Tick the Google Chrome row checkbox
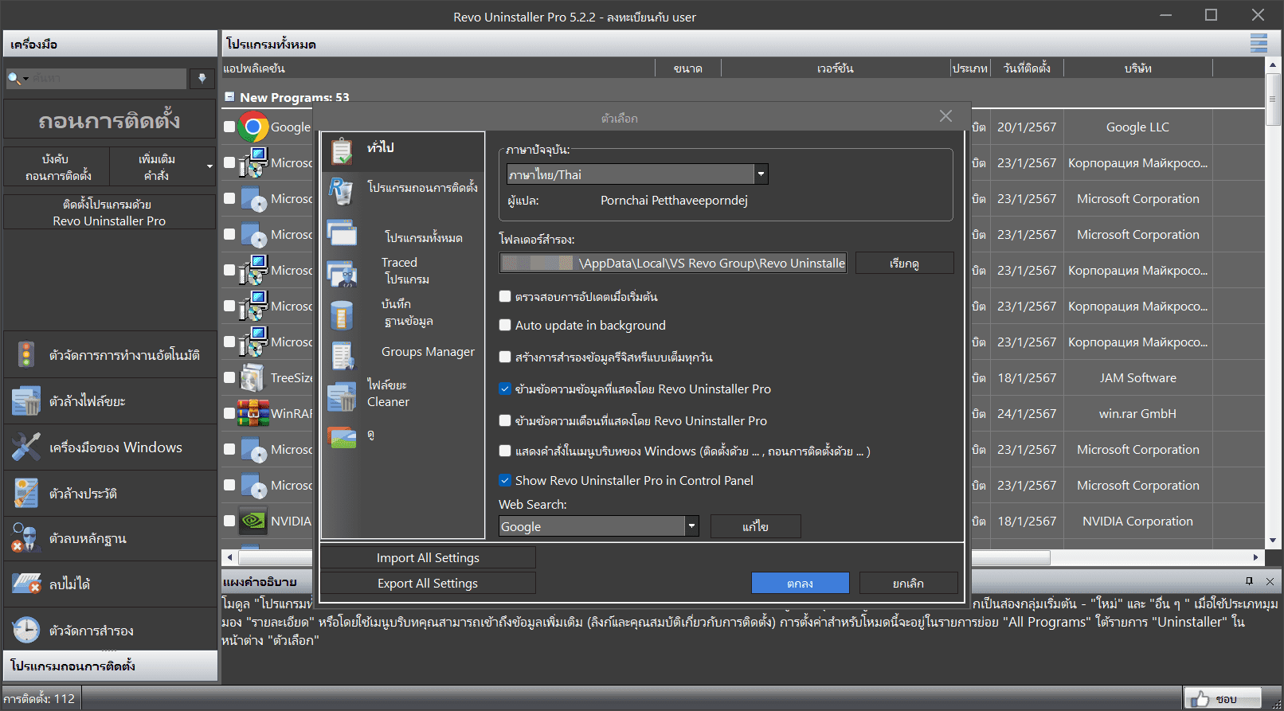This screenshot has height=711, width=1284. coord(229,127)
